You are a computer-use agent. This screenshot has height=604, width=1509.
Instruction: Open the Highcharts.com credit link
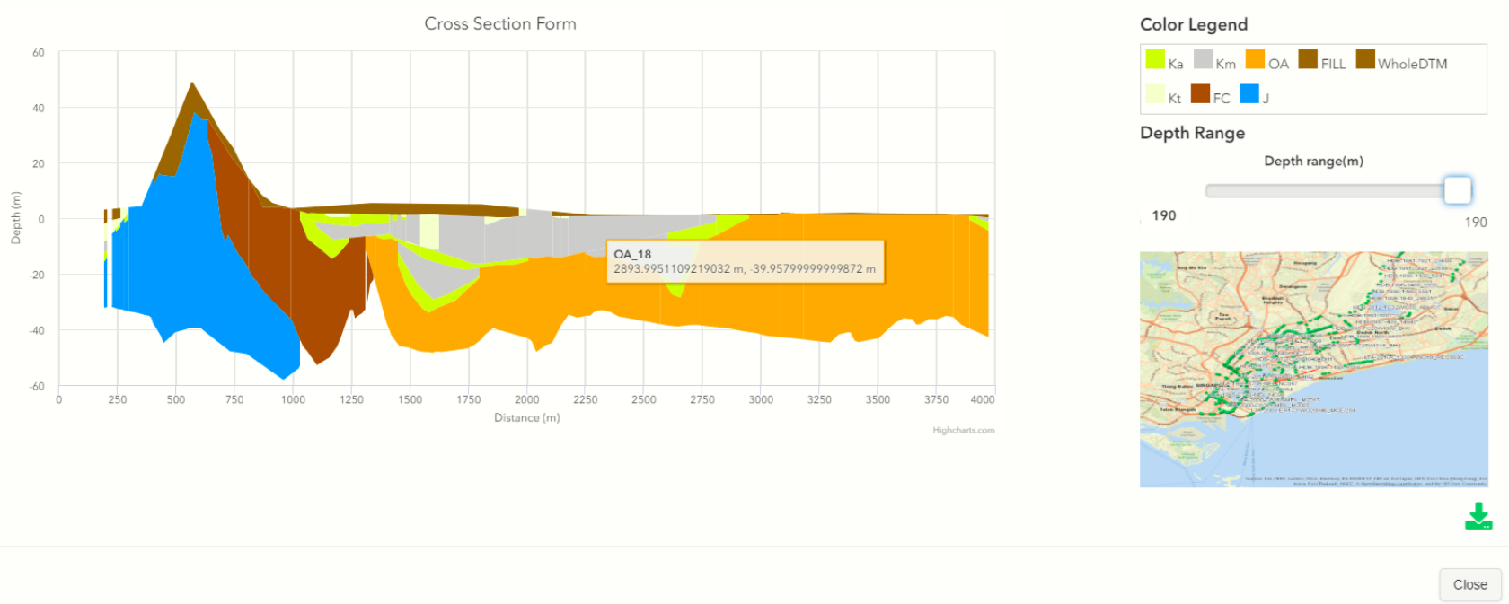point(963,431)
